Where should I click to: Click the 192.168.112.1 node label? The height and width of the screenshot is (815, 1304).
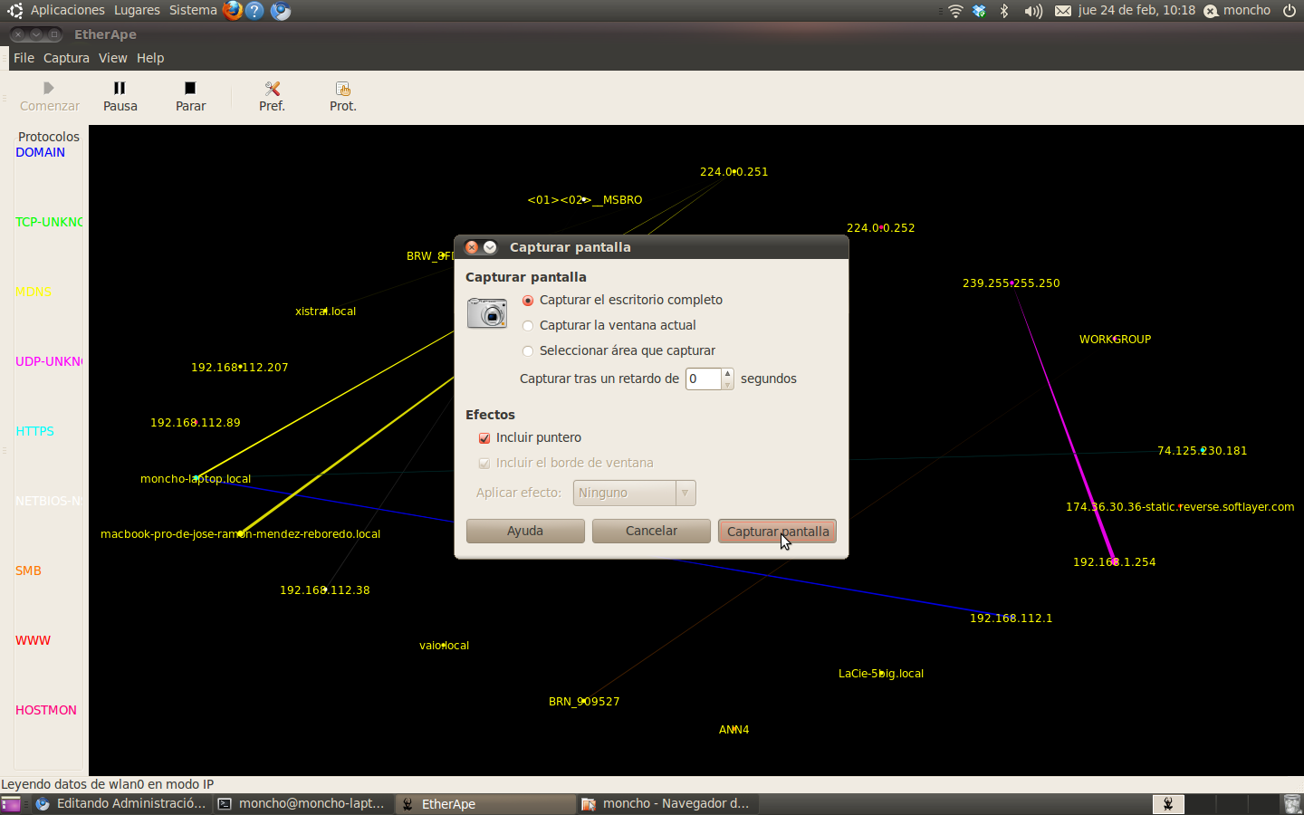pyautogui.click(x=1011, y=618)
